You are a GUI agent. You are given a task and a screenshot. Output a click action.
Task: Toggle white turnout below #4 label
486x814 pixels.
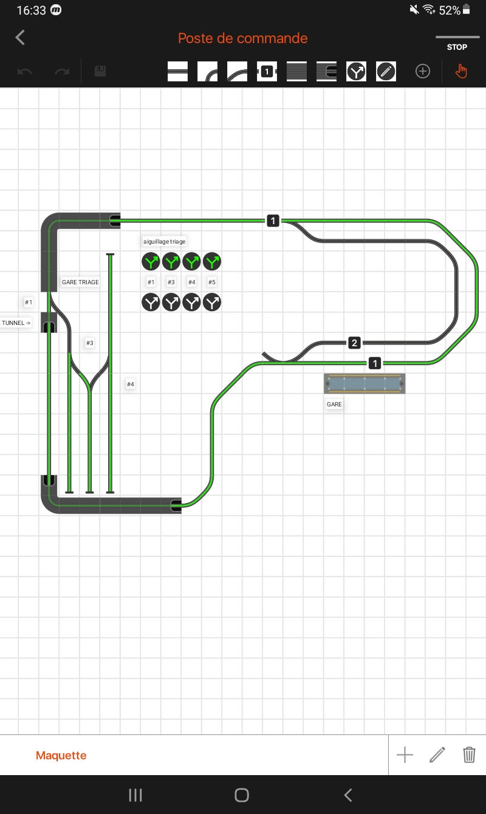(191, 302)
